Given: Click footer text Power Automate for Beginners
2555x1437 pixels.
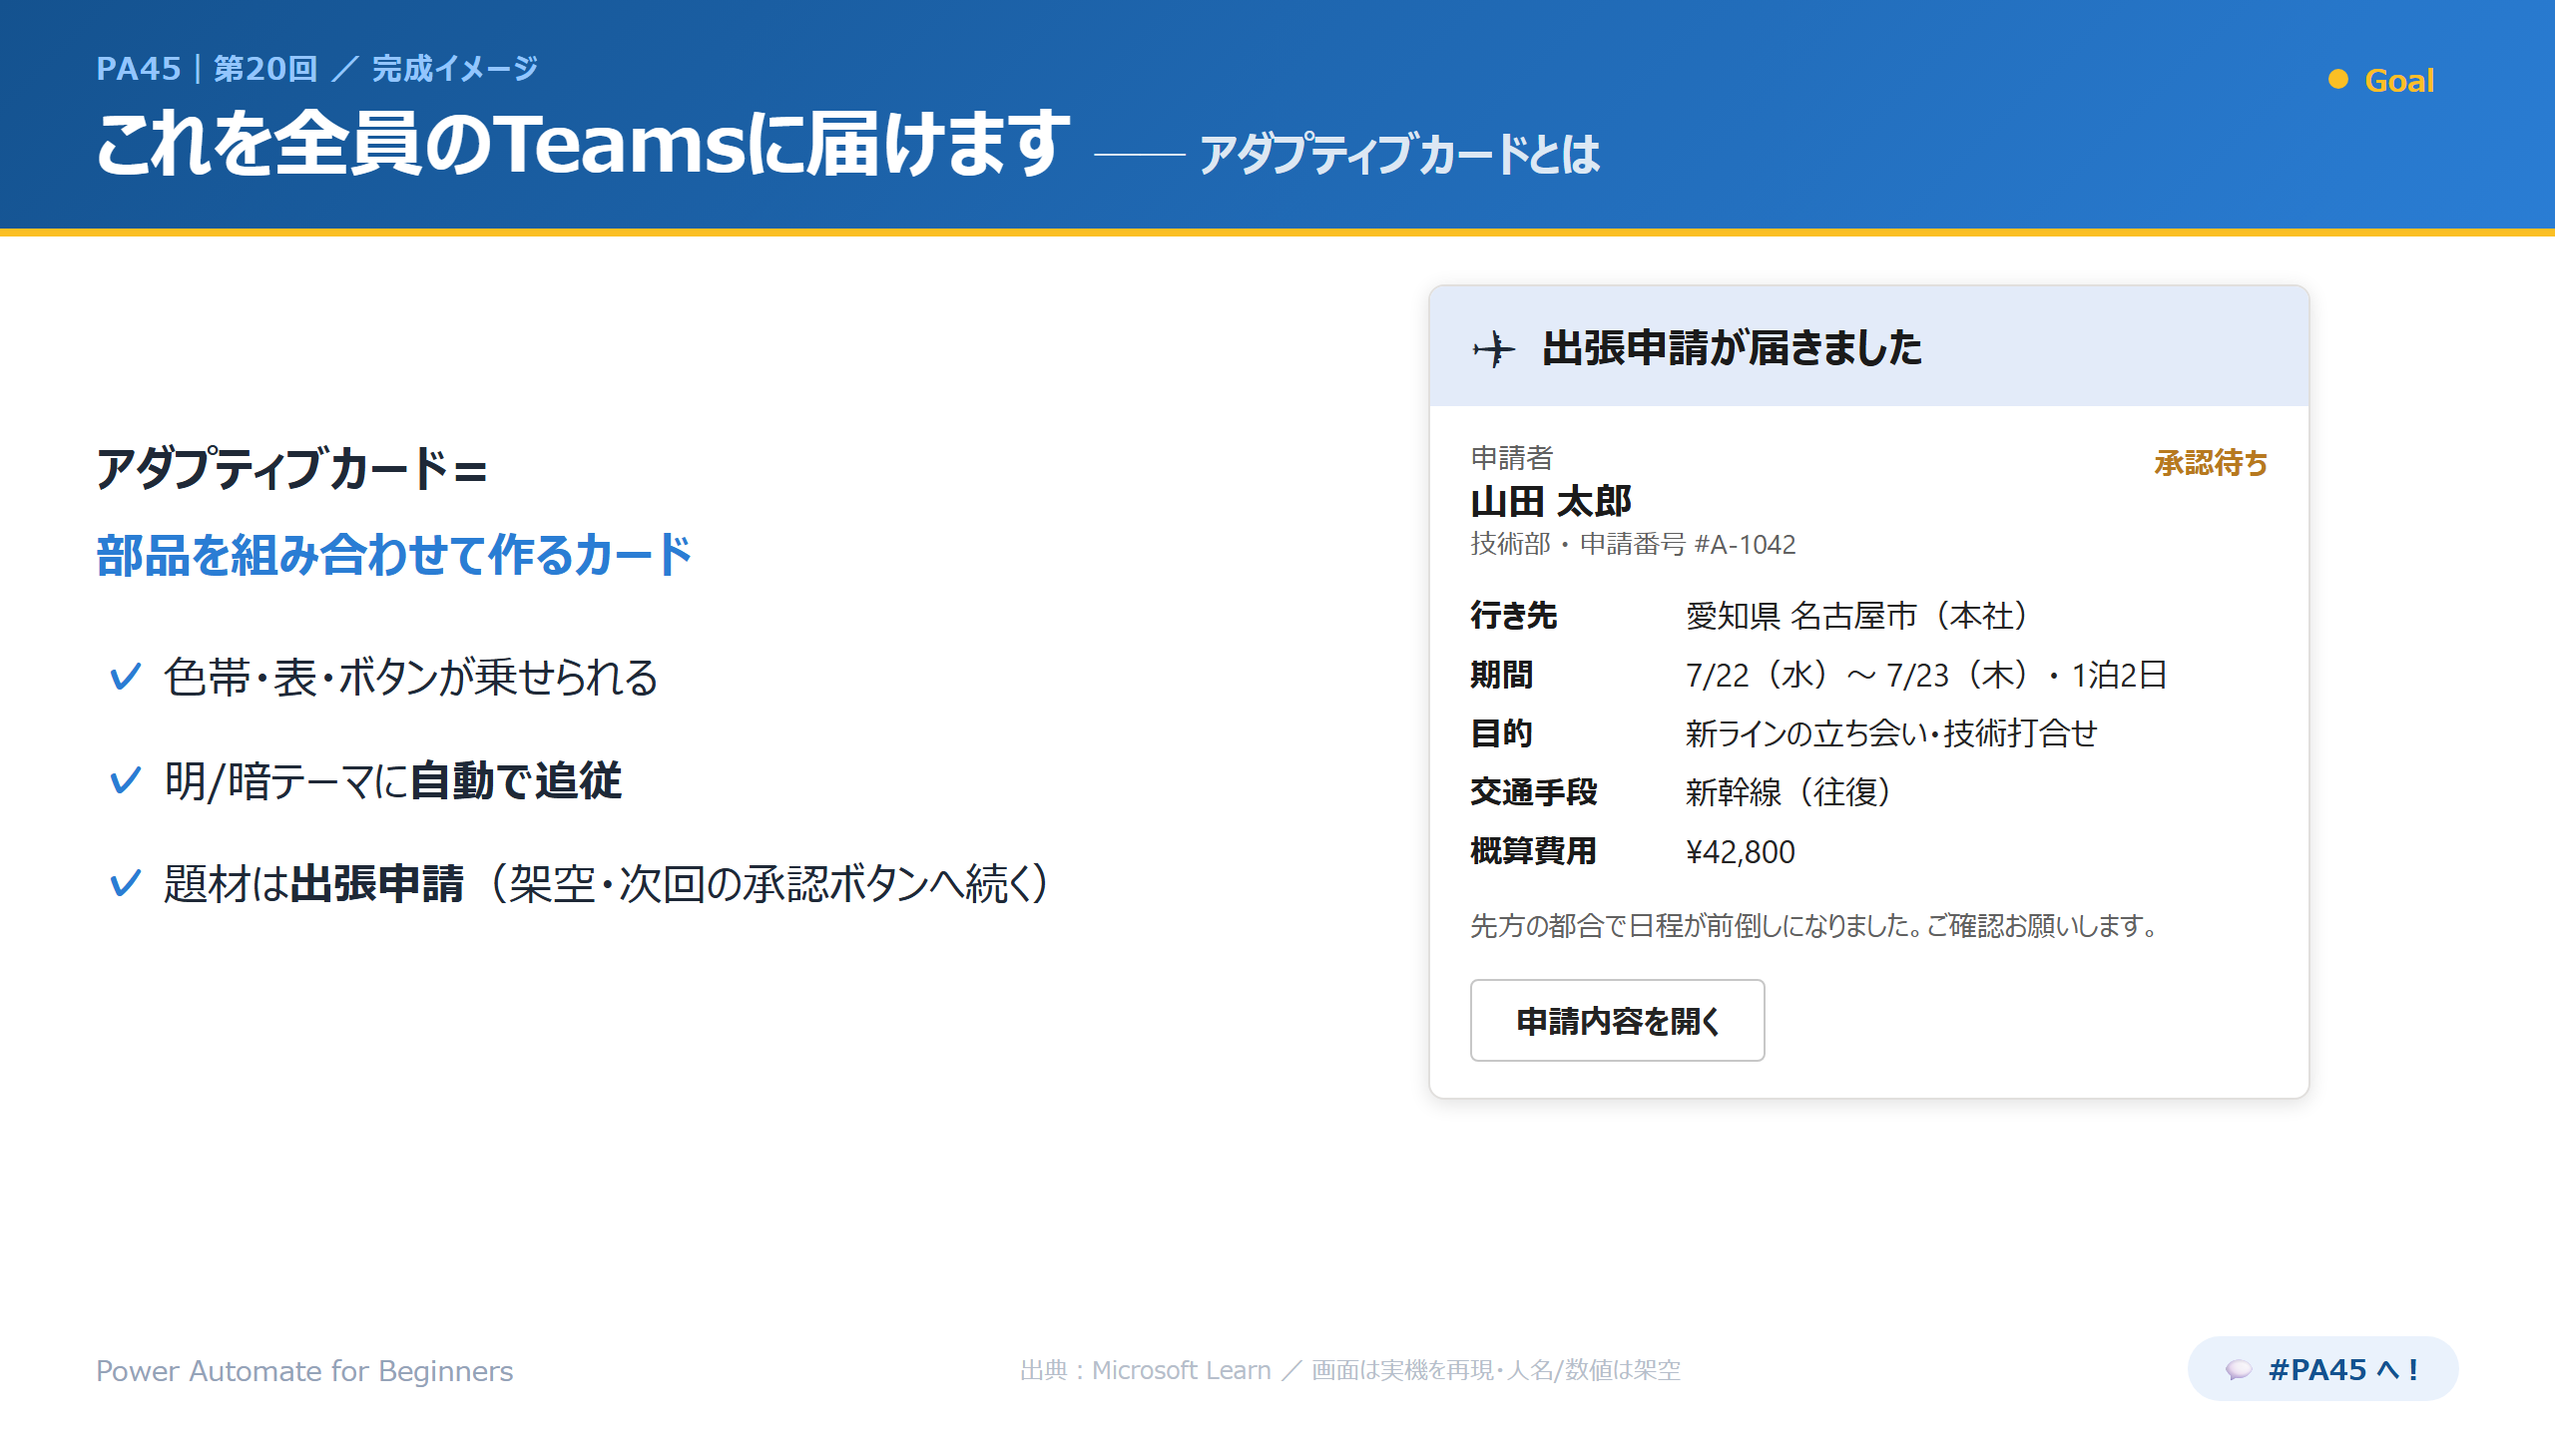Looking at the screenshot, I should tap(304, 1370).
